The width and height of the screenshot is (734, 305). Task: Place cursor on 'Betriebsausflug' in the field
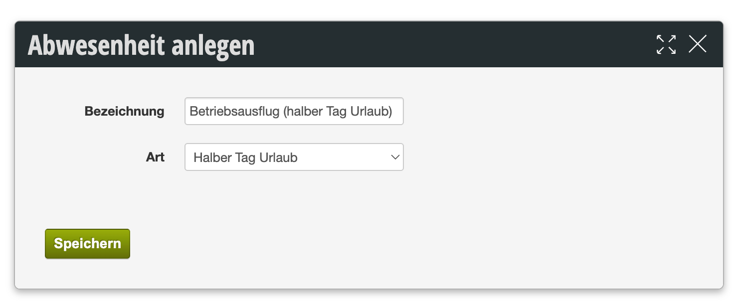click(234, 112)
